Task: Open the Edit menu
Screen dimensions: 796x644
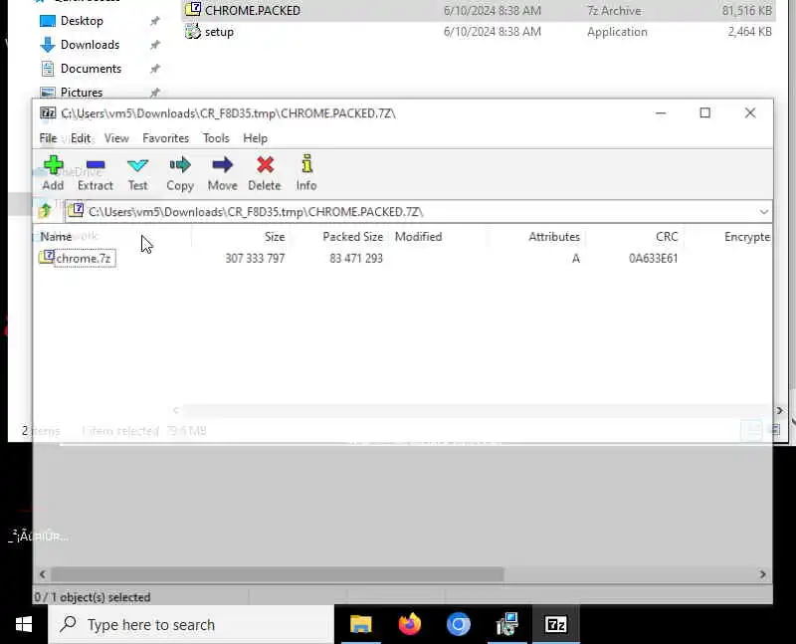Action: tap(81, 138)
